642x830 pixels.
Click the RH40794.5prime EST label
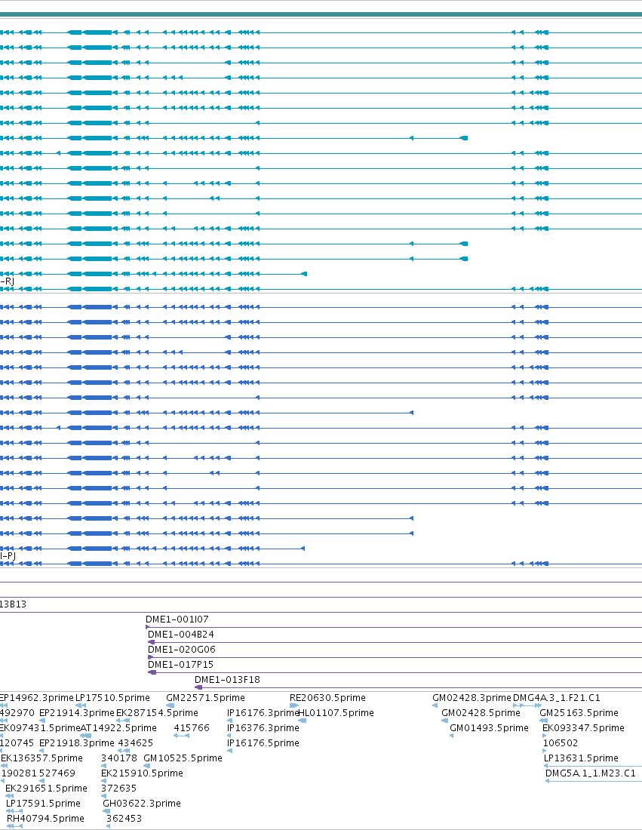(45, 819)
